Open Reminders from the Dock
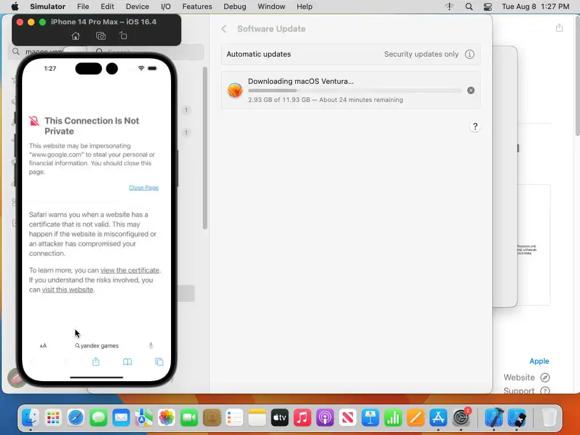This screenshot has height=435, width=580. coord(234,418)
